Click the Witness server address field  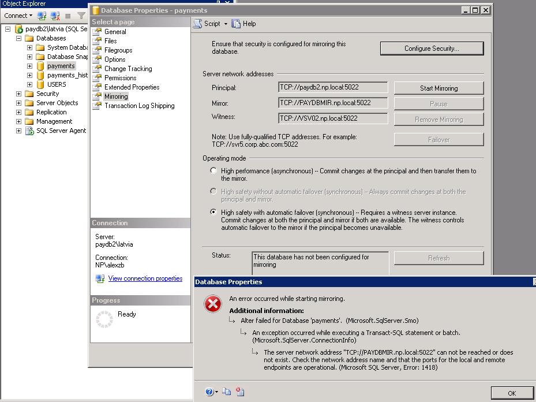(x=333, y=118)
